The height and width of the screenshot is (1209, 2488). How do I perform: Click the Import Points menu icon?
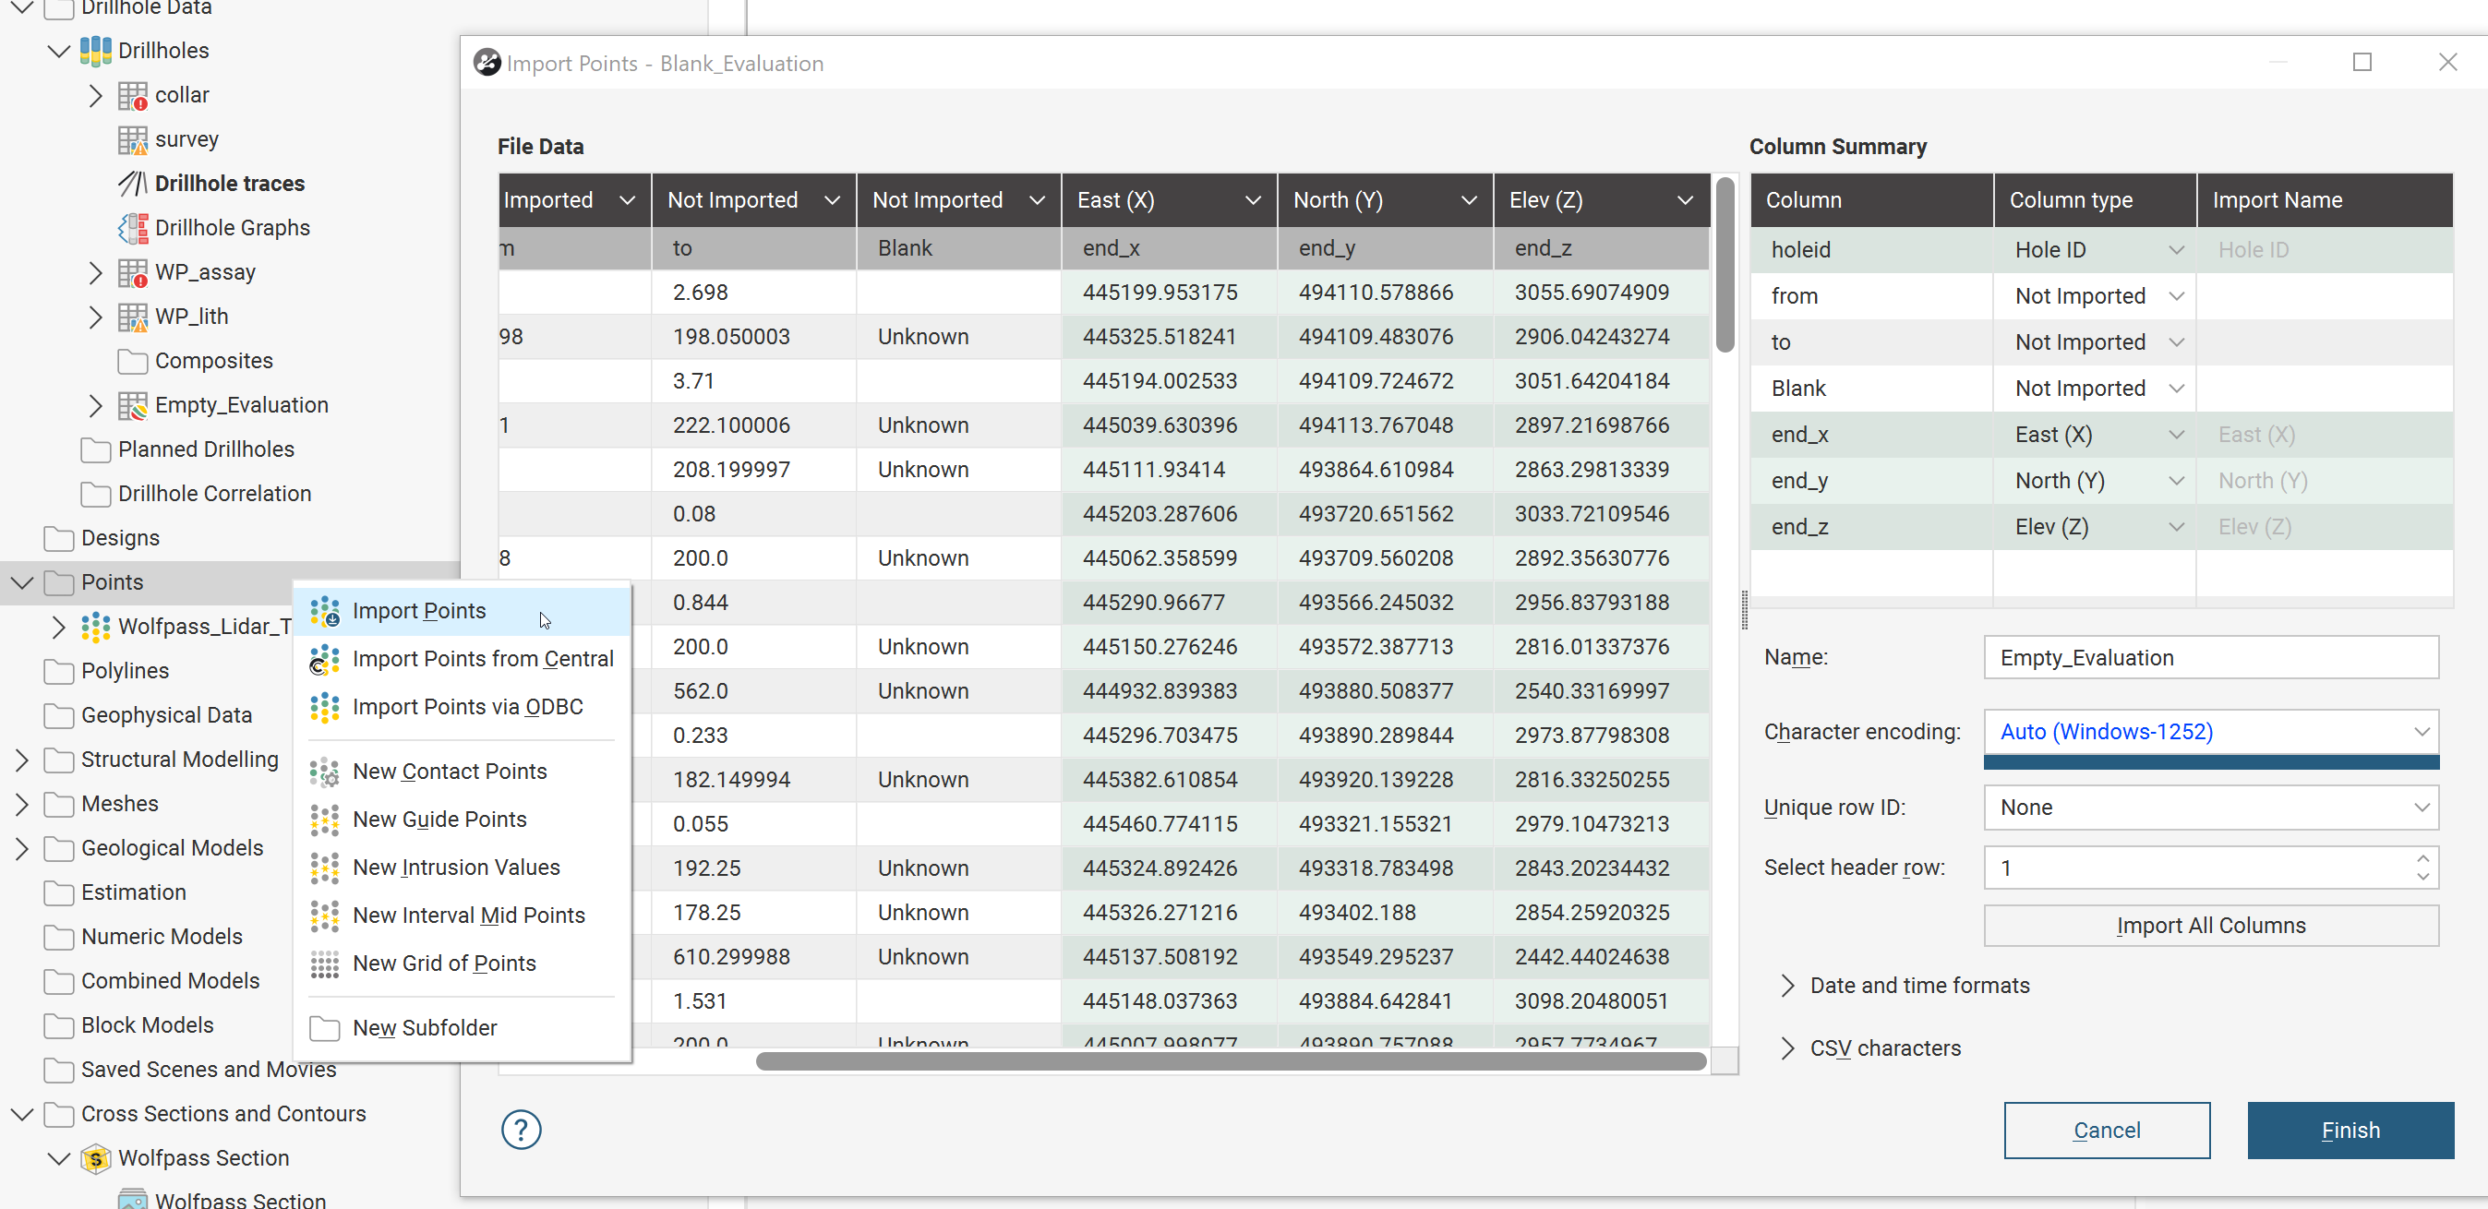325,611
